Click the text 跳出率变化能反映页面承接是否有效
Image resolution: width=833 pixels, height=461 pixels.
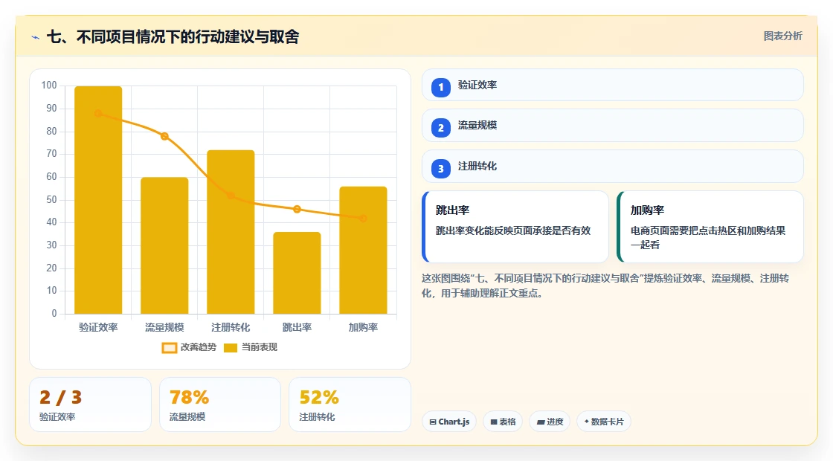(x=513, y=230)
